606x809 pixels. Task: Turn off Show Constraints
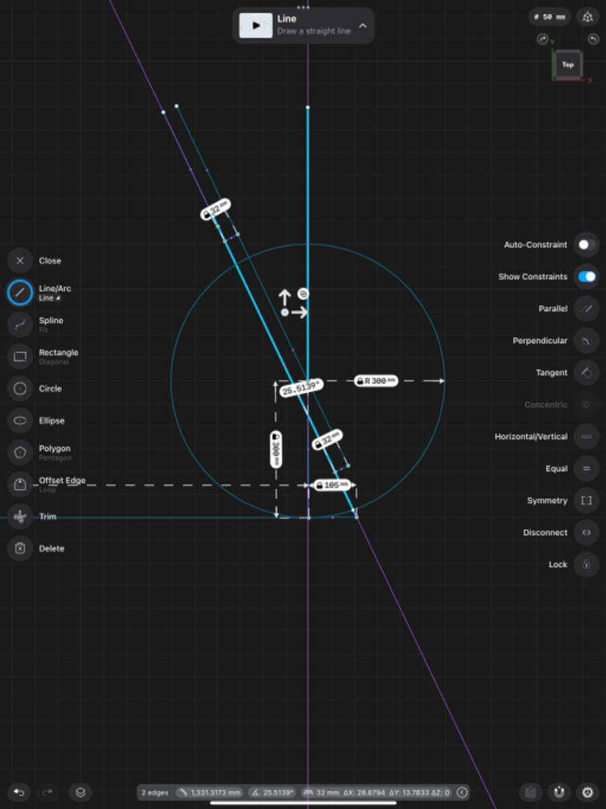(586, 276)
